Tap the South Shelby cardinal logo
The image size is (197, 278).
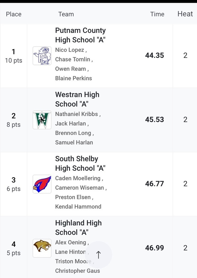point(42,184)
